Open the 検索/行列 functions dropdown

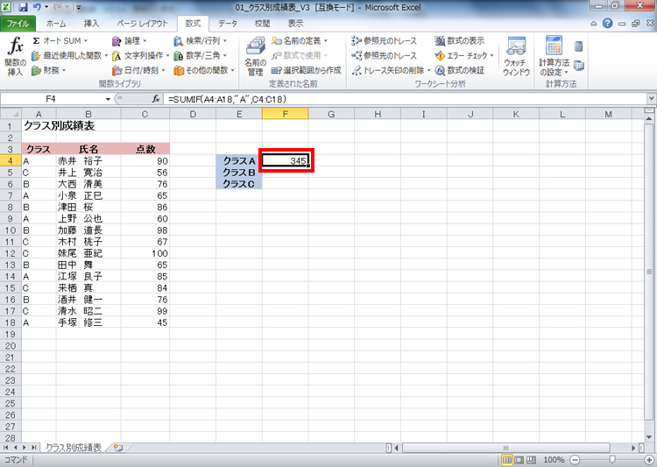[201, 40]
